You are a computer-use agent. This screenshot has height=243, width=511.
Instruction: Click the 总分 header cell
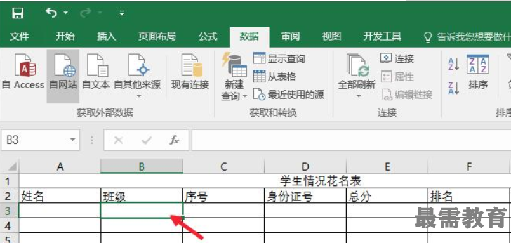click(x=387, y=196)
